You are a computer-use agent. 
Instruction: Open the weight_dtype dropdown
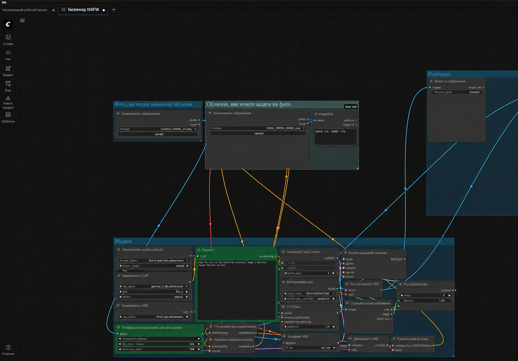coord(154,266)
